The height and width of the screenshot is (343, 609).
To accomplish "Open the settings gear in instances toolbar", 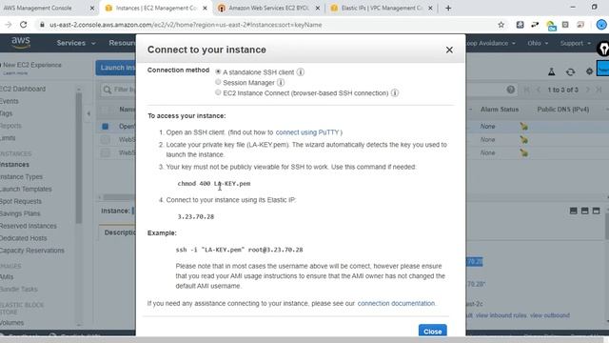I will (589, 71).
